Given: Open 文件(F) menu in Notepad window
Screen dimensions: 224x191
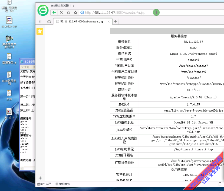Looking at the screenshot, I should [x=26, y=67].
